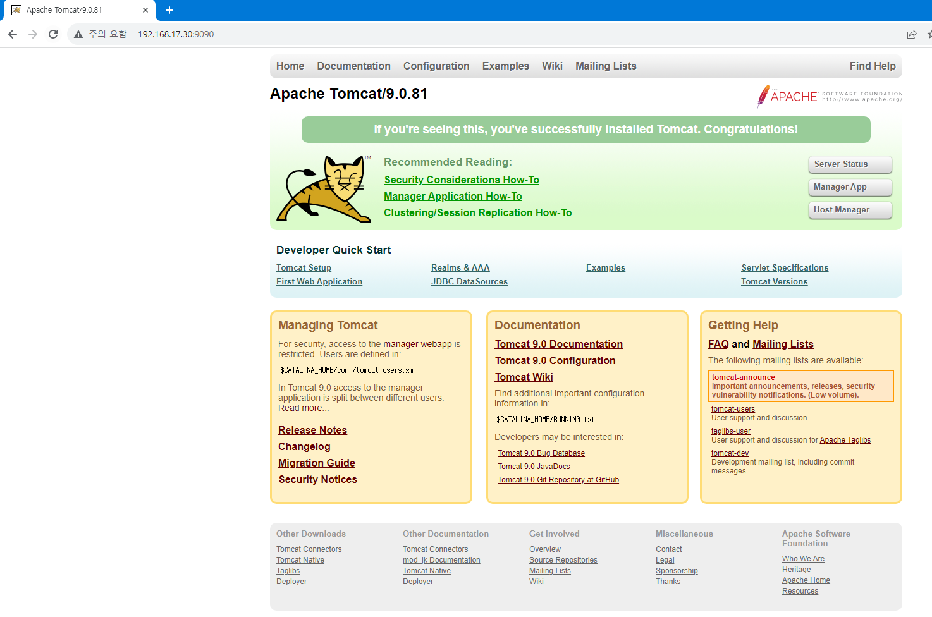
Task: Close the Apache Tomcat/9.0.81 tab
Action: (x=145, y=10)
